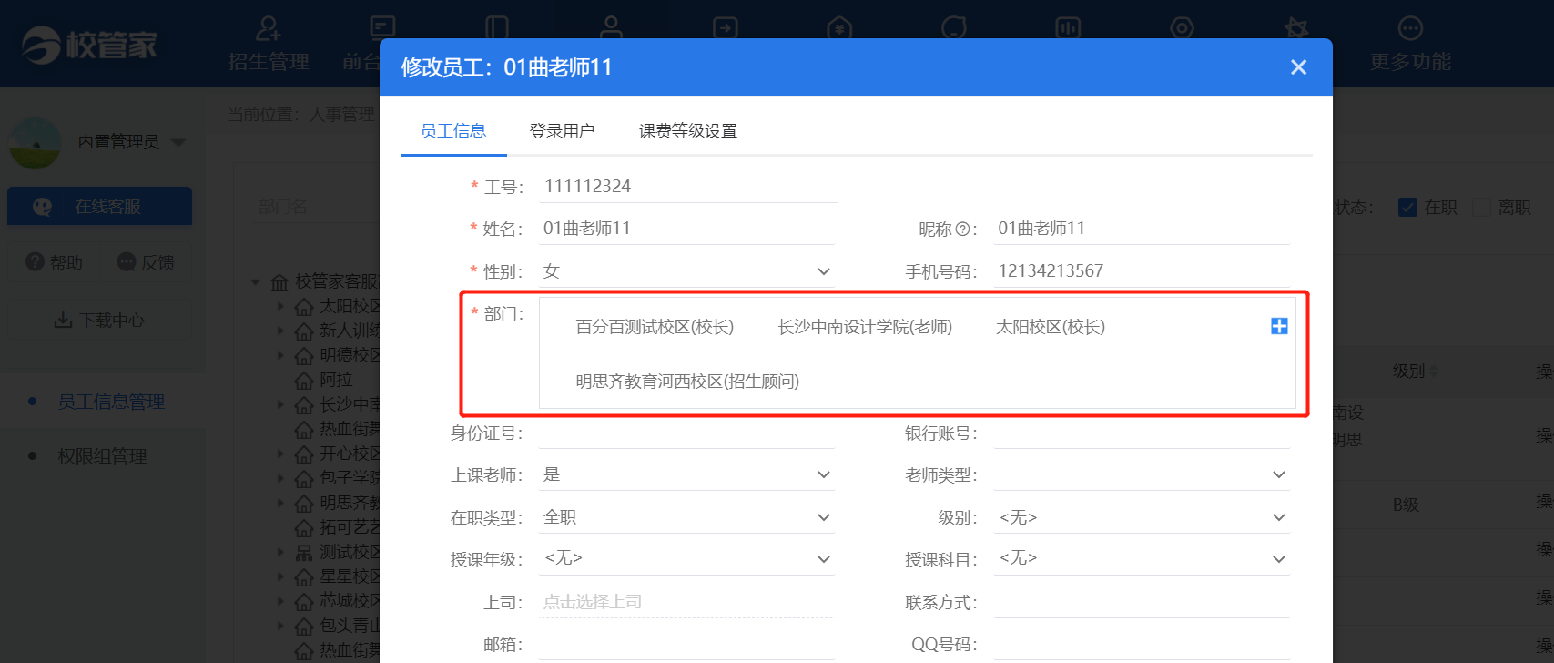Open the 老师类型 dropdown
Image resolution: width=1554 pixels, height=663 pixels.
[x=1142, y=474]
